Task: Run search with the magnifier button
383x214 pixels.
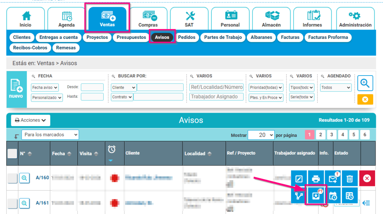Action: click(365, 83)
